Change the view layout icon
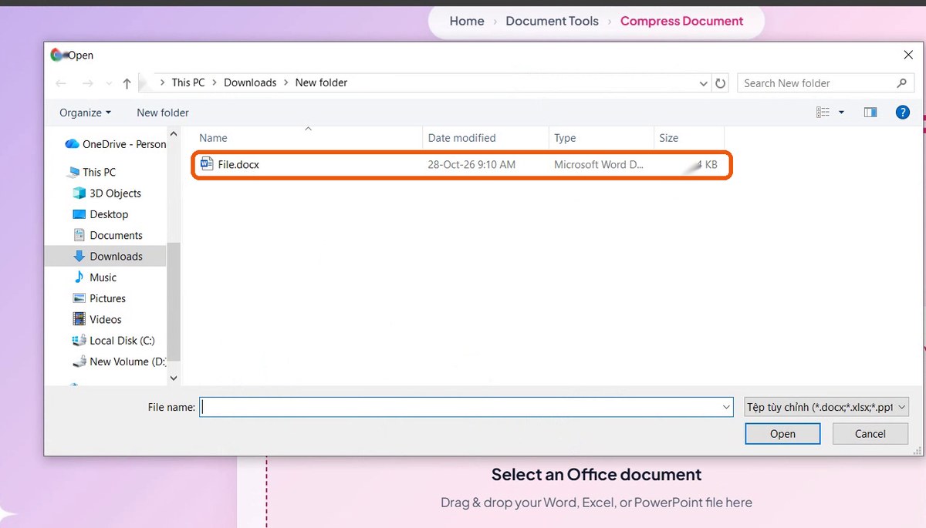 point(823,113)
